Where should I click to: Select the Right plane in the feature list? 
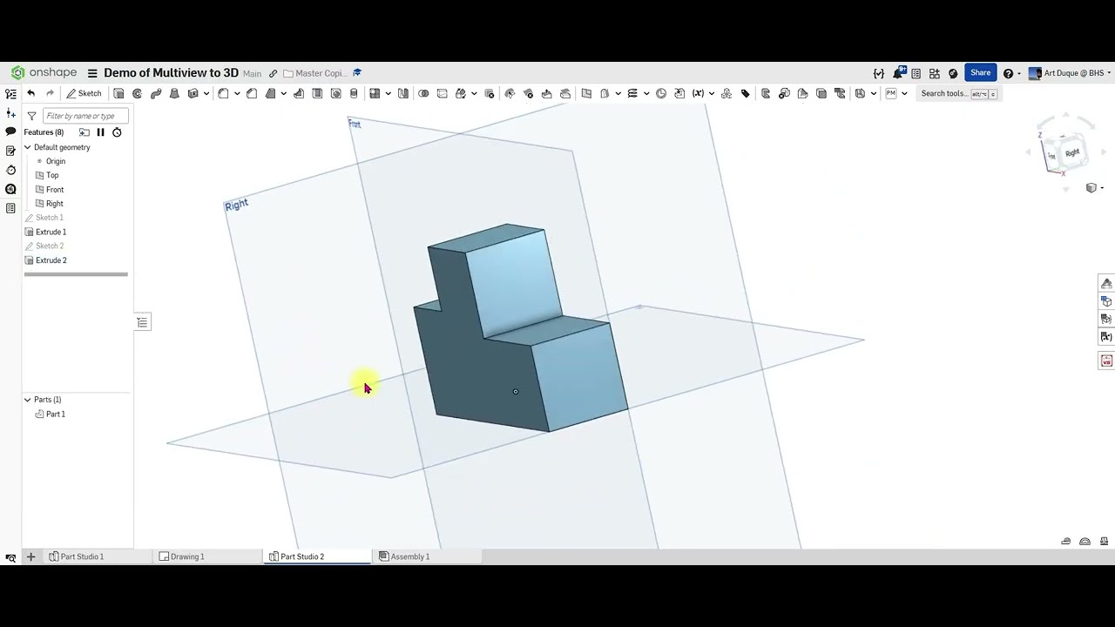coord(55,203)
